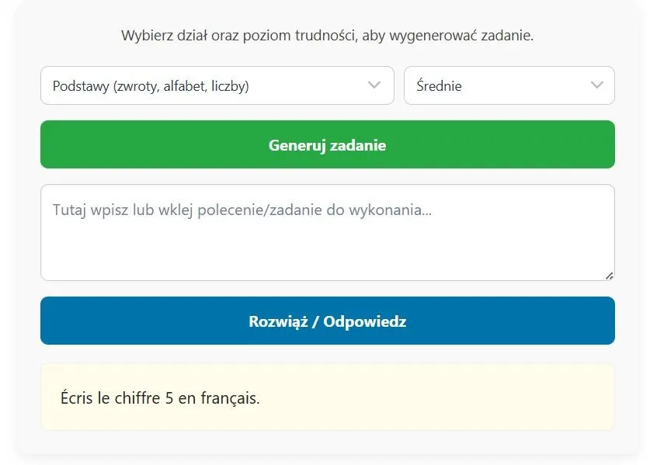
Task: Click the word Generuj on the green button
Action: click(297, 145)
